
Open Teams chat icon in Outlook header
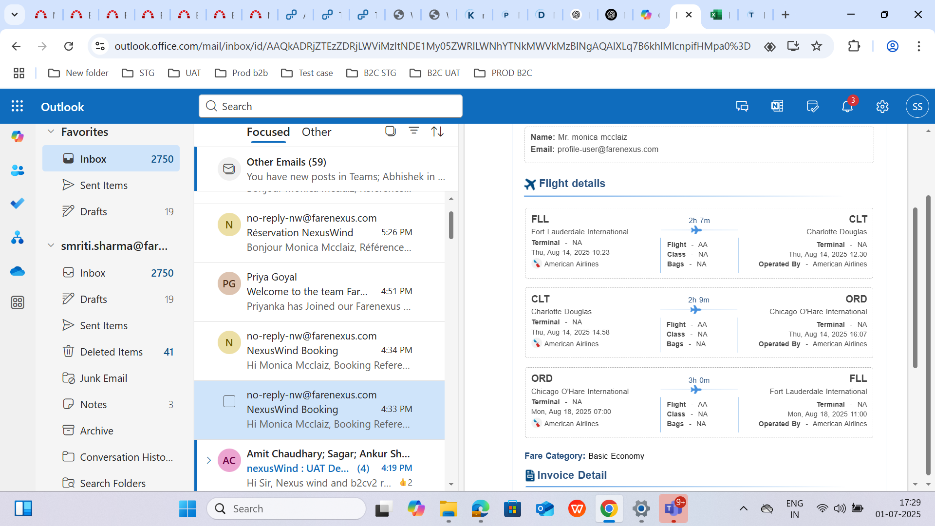pyautogui.click(x=742, y=106)
